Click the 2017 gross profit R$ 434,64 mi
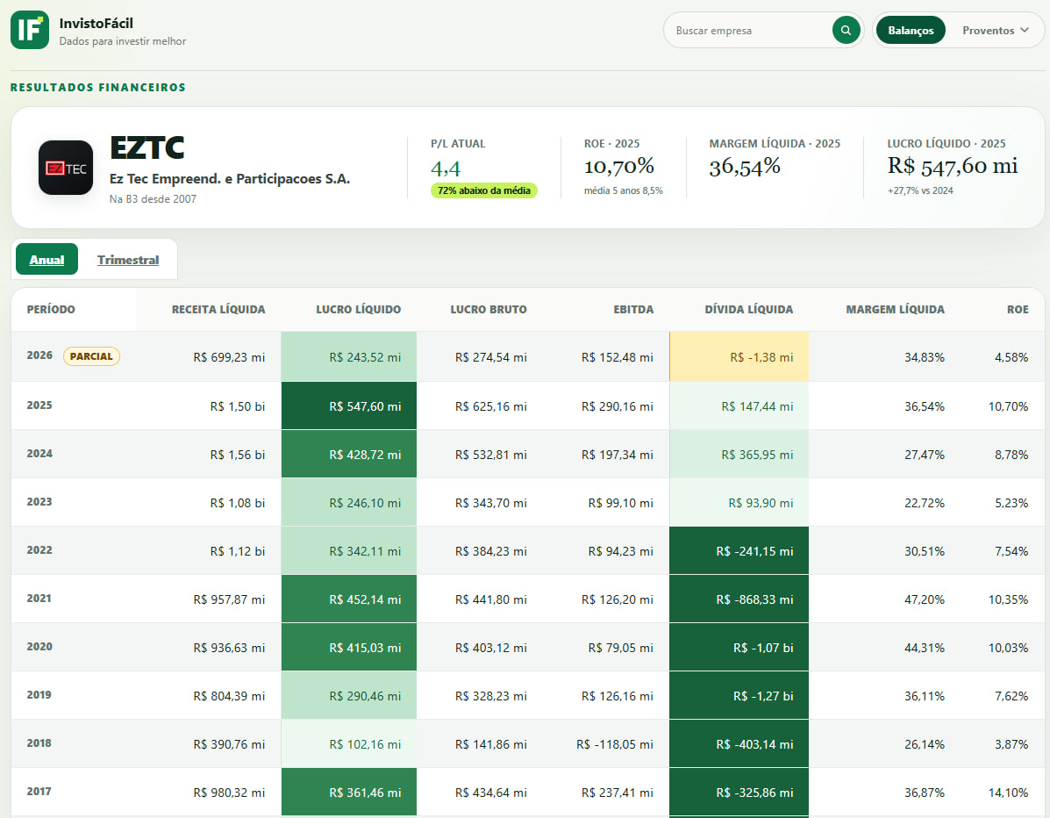1050x818 pixels. click(491, 793)
